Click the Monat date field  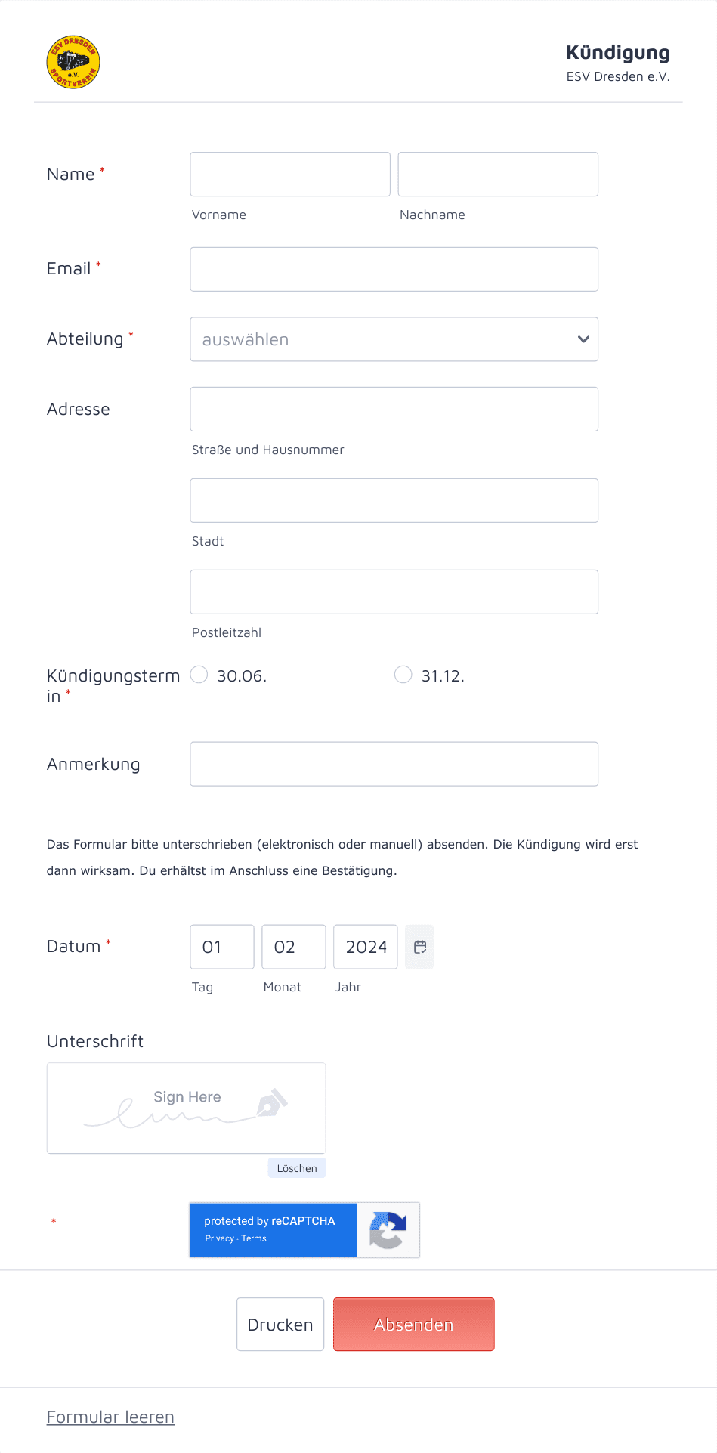tap(294, 947)
